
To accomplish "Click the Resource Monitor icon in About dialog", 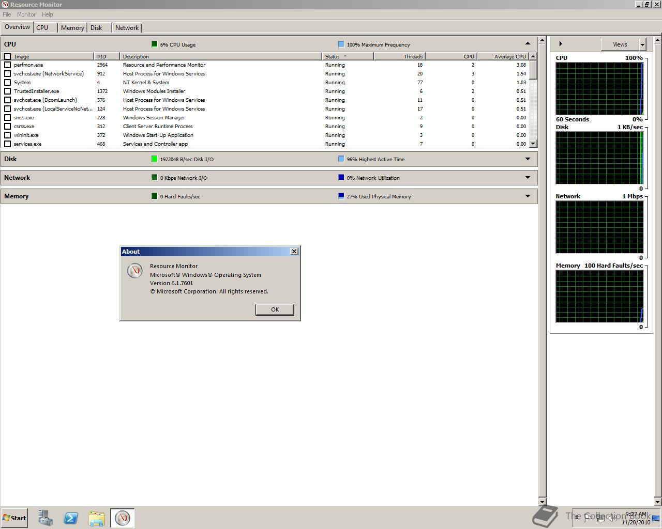I will pos(135,271).
